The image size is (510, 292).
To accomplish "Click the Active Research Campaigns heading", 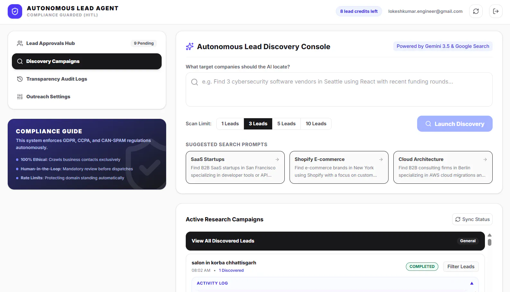I will pos(225,219).
